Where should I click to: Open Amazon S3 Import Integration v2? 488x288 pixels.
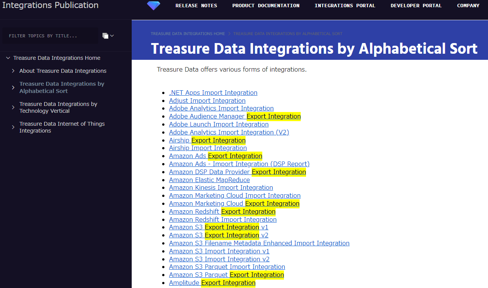[x=219, y=259]
